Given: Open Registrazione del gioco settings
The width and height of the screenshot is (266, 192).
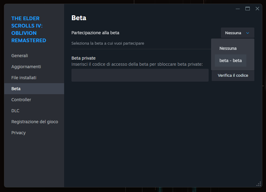Looking at the screenshot, I should click(34, 121).
